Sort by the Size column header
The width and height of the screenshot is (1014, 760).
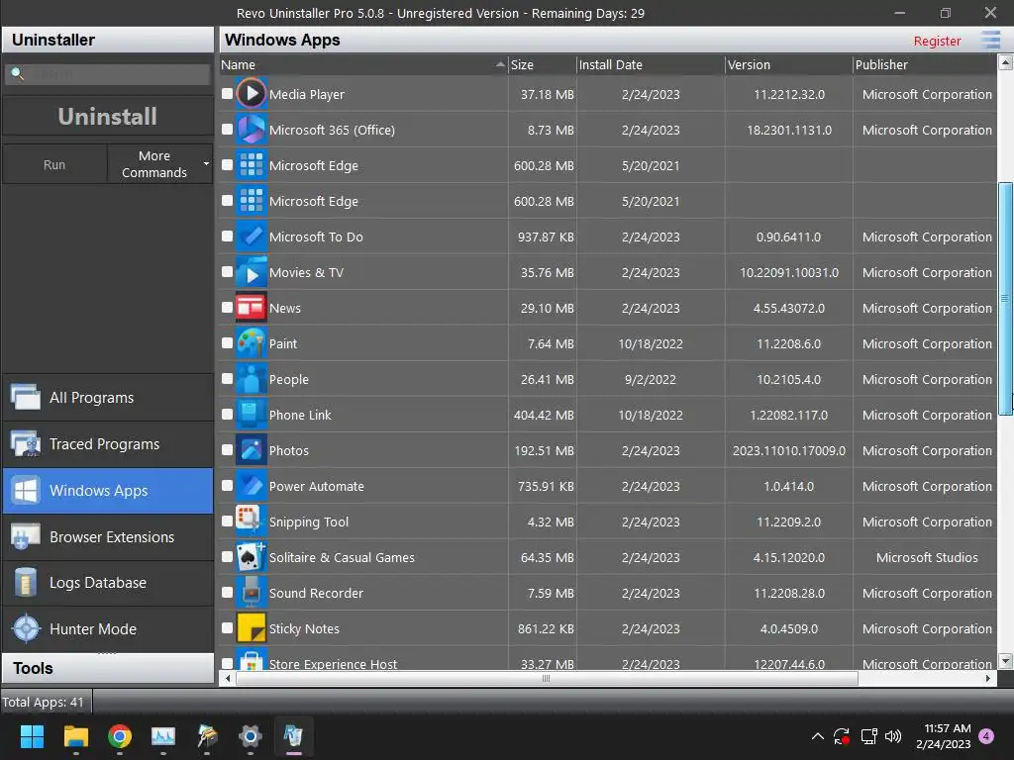pos(542,64)
